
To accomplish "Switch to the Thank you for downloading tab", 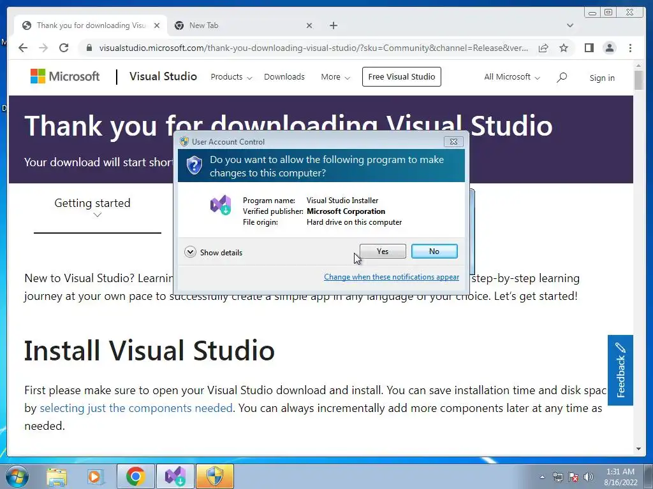I will 91,25.
